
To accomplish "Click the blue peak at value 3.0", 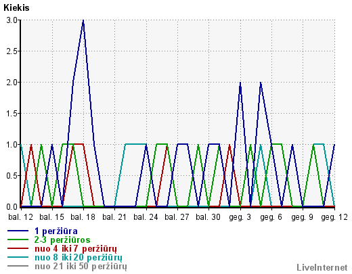I will tap(83, 20).
